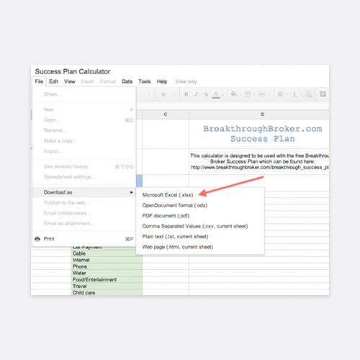This screenshot has width=360, height=360.
Task: Select Microsoft Excel (.xlsx) download option
Action: [200, 195]
